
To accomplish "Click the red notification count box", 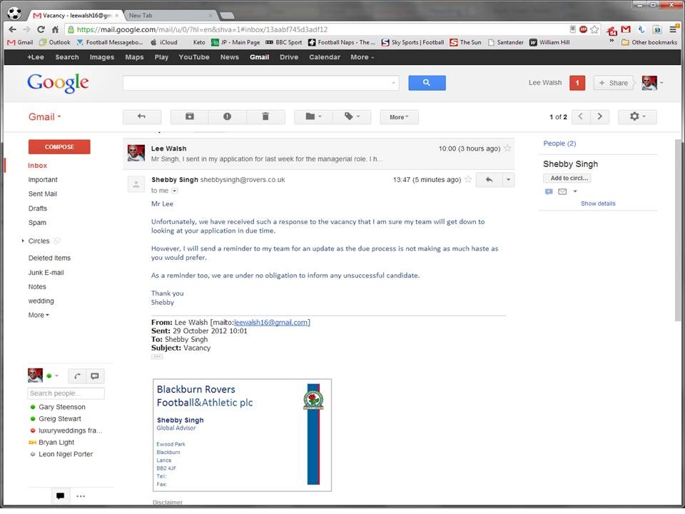I will tap(577, 83).
